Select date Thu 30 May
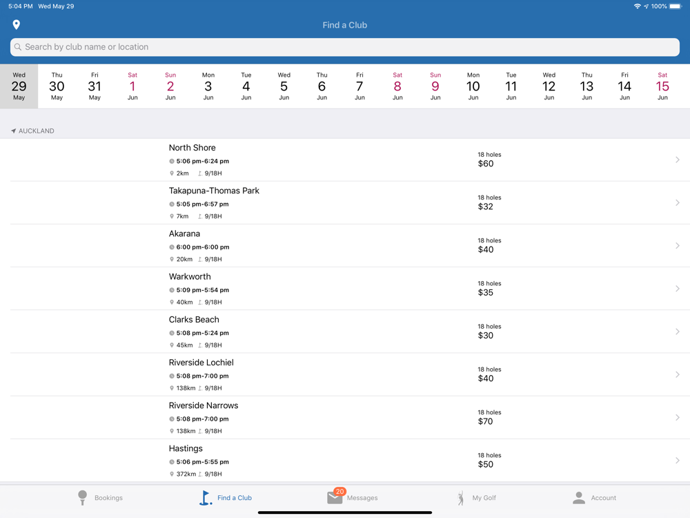Screen dimensions: 690x518 [x=57, y=86]
